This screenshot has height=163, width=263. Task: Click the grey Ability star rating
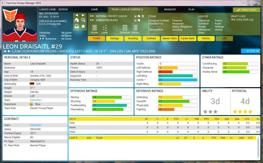(x=210, y=111)
